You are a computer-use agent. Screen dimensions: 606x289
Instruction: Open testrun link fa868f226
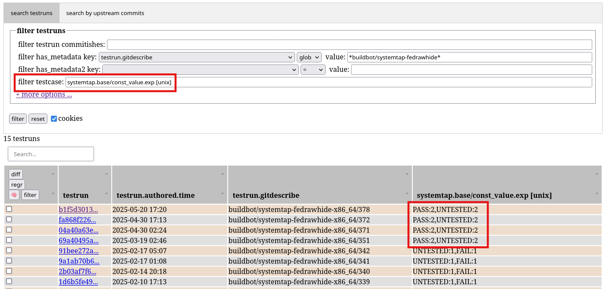78,220
